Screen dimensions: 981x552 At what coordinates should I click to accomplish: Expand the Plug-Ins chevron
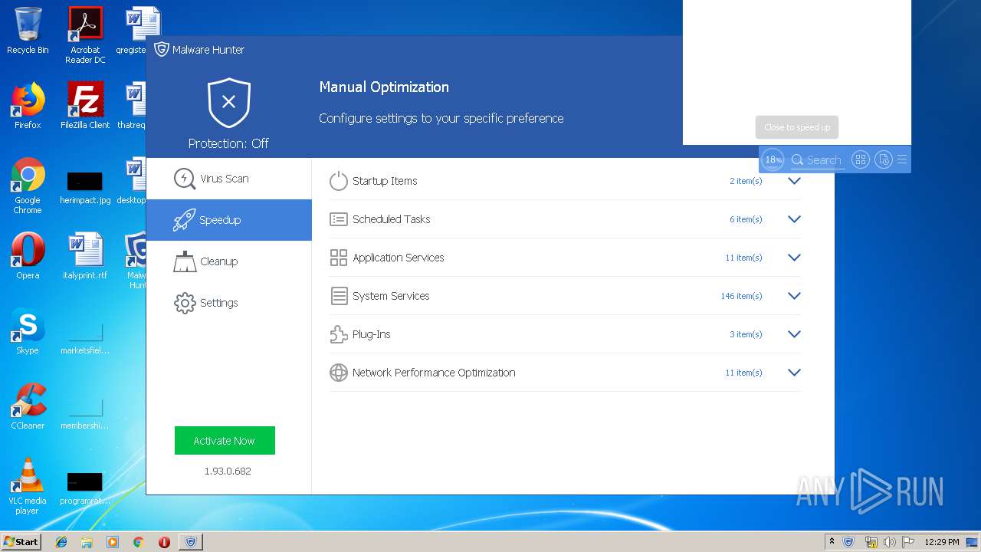[x=794, y=334]
